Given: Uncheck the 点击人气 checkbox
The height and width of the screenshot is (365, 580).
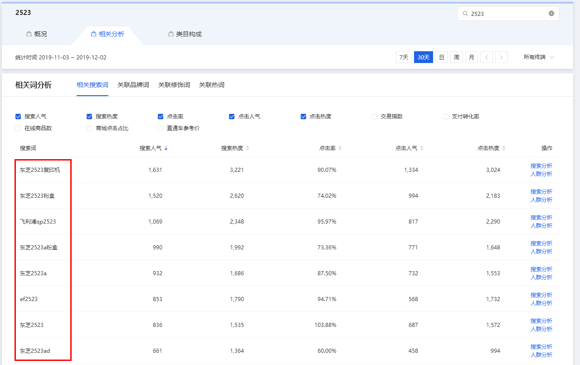Looking at the screenshot, I should pyautogui.click(x=232, y=117).
